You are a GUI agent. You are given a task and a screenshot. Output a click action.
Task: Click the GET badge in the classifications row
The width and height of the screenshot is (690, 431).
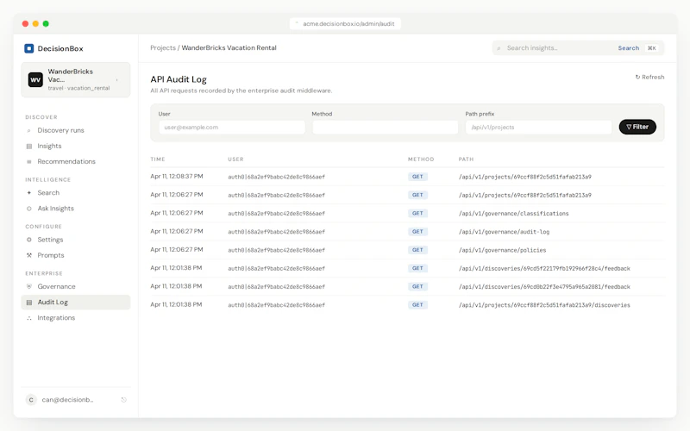[x=417, y=213]
